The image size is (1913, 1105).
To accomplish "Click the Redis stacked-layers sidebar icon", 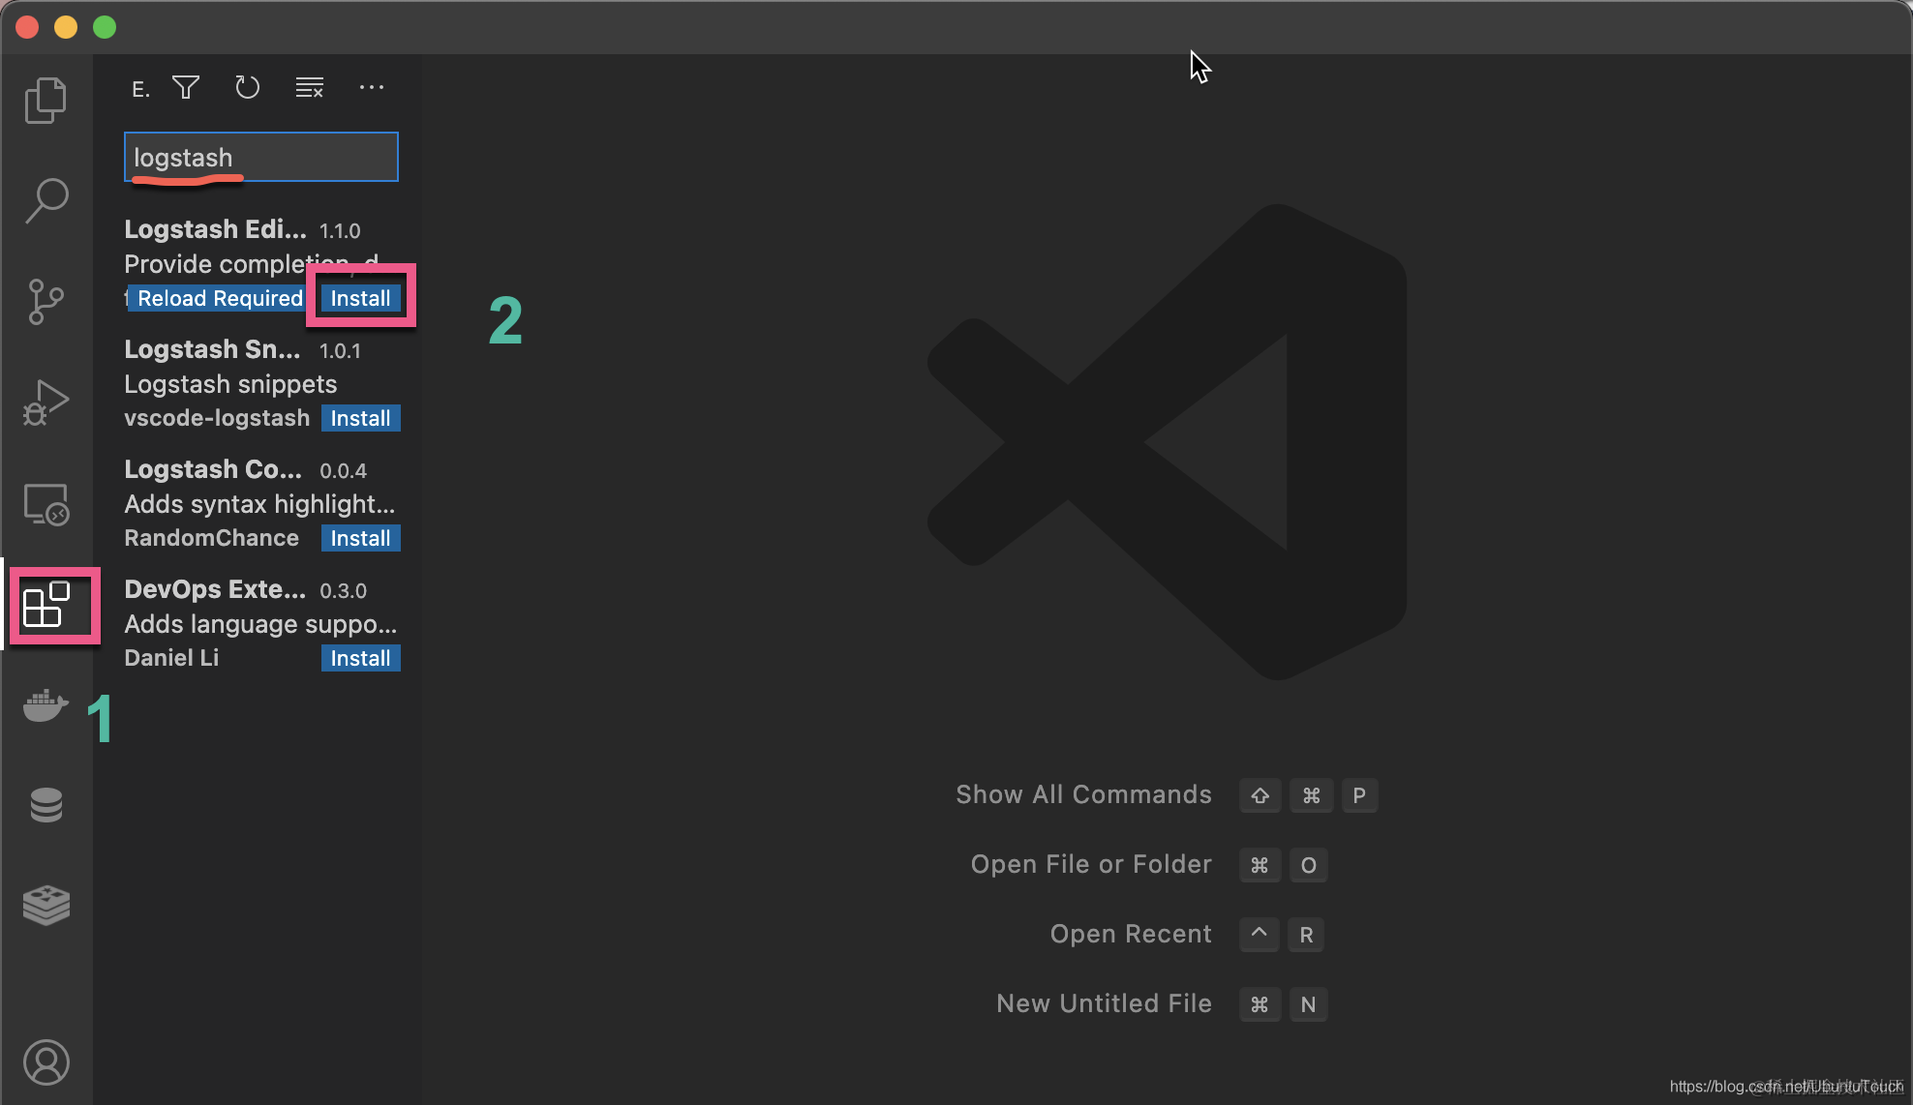I will (46, 906).
